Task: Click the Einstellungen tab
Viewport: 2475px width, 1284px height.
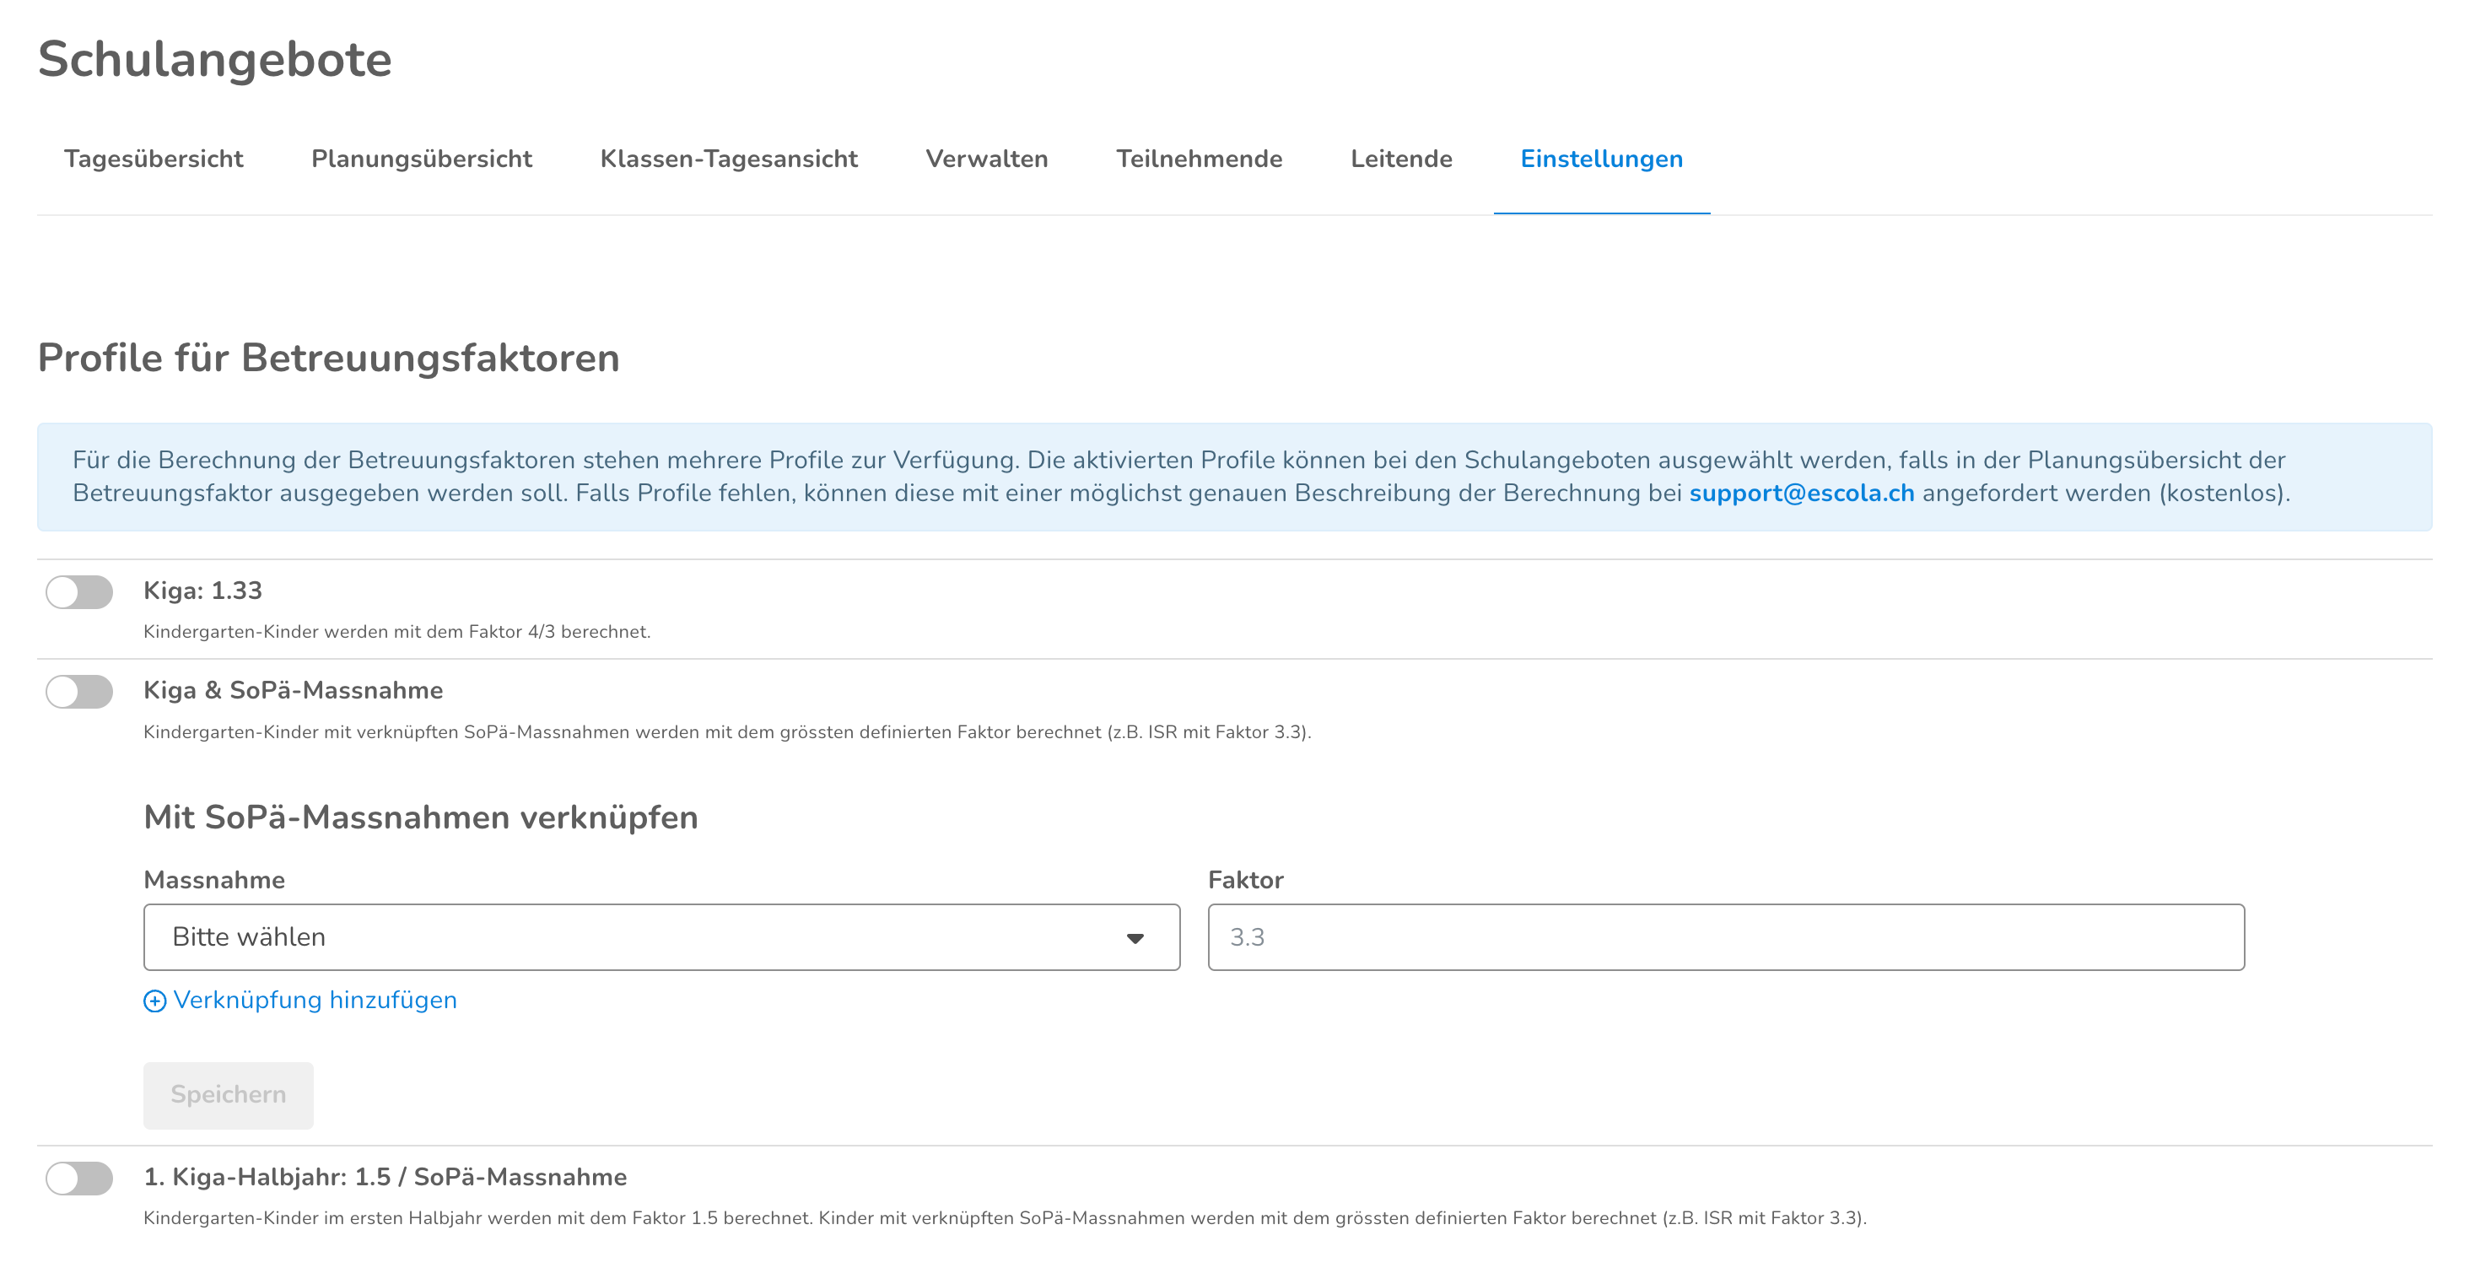Action: click(x=1601, y=159)
